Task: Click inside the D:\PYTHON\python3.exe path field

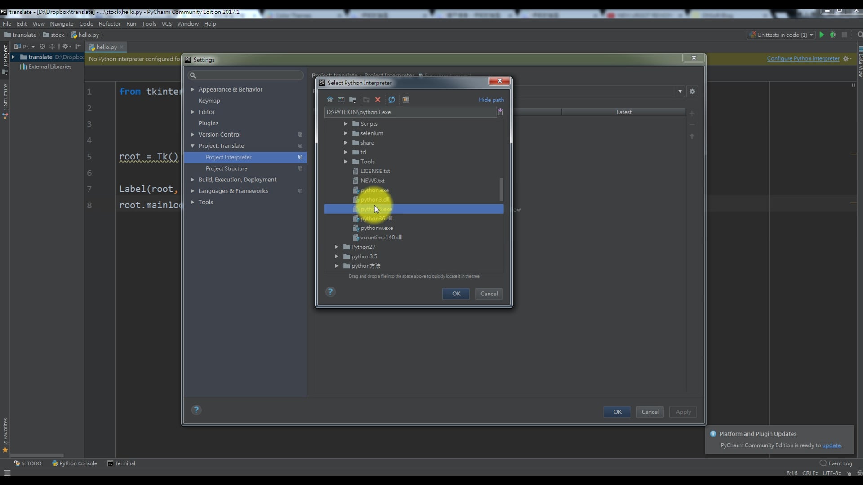Action: [409, 112]
